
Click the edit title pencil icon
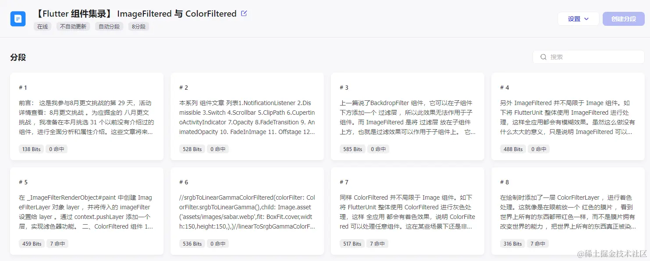pyautogui.click(x=244, y=13)
